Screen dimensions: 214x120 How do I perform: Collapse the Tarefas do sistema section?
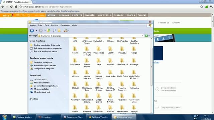point(65,41)
